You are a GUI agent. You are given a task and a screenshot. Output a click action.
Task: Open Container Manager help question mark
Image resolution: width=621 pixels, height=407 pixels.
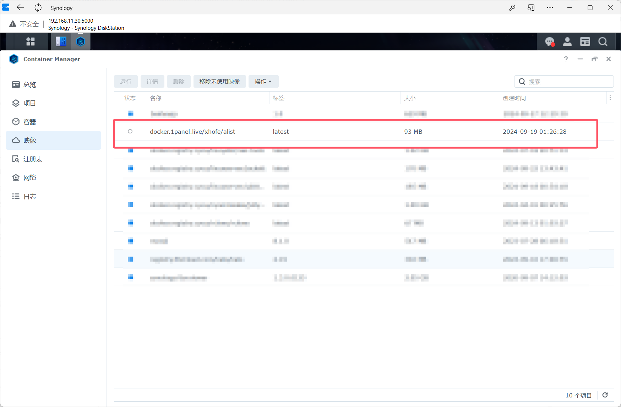(566, 59)
